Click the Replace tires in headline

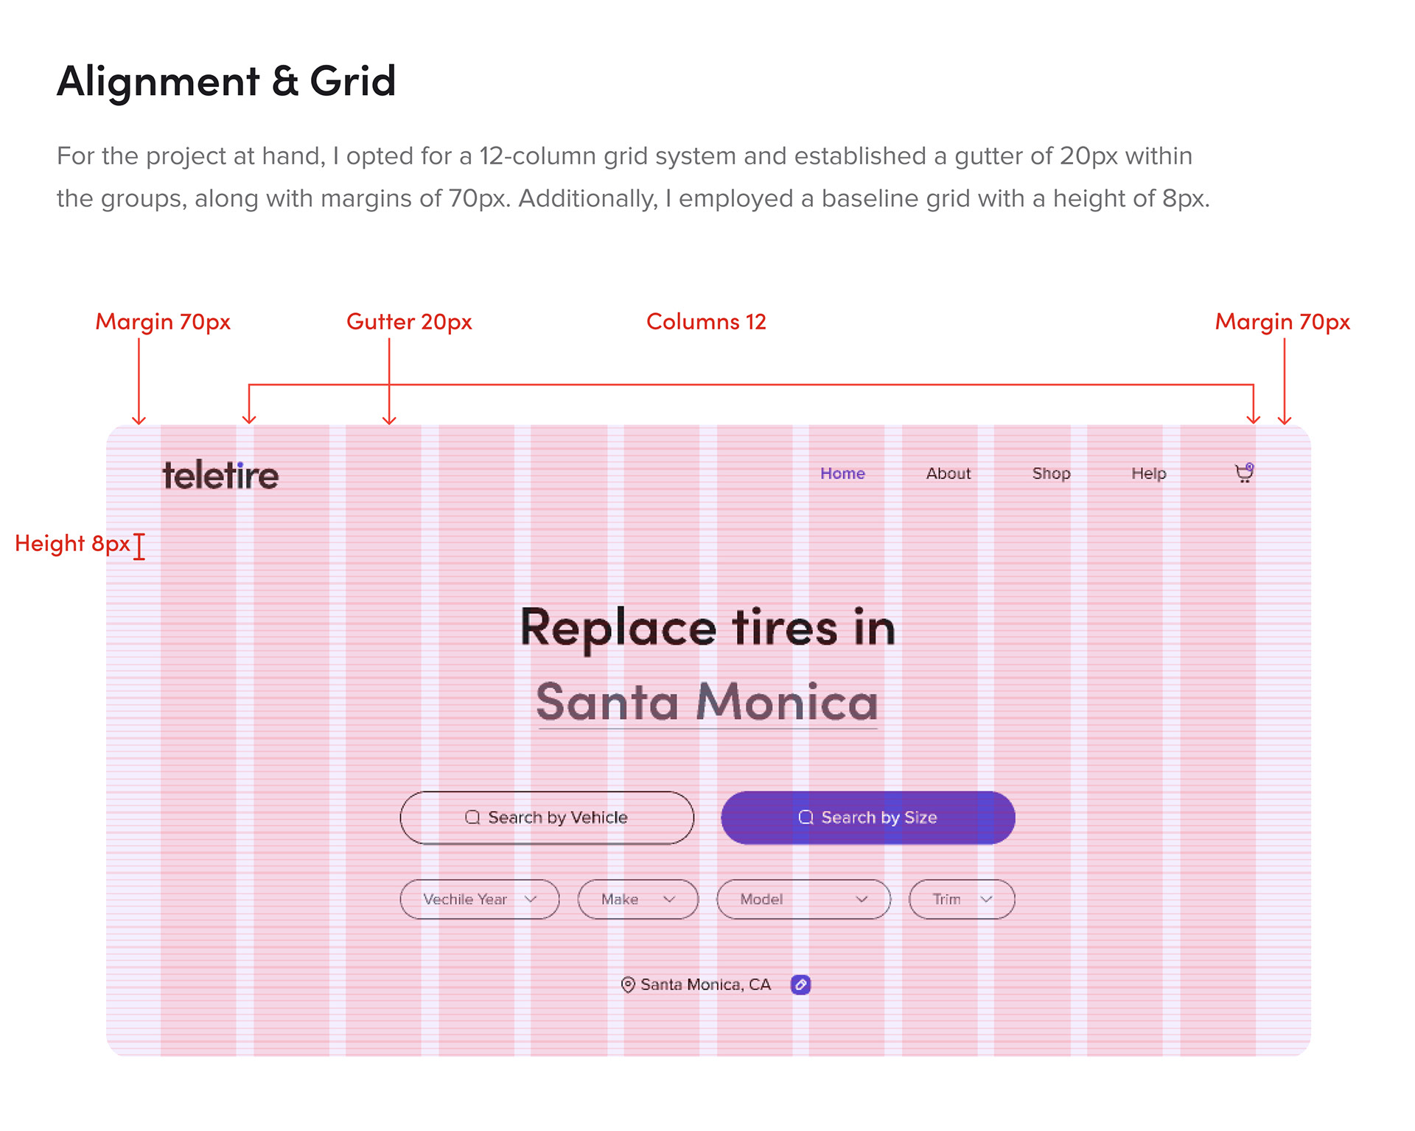[x=707, y=628]
